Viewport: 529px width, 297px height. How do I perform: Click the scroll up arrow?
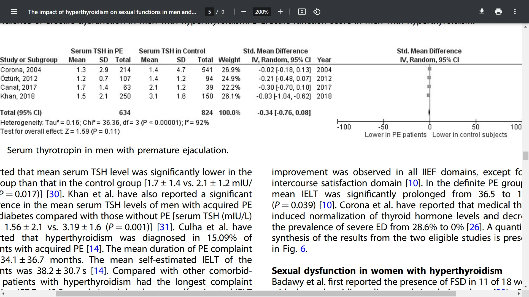[525, 27]
